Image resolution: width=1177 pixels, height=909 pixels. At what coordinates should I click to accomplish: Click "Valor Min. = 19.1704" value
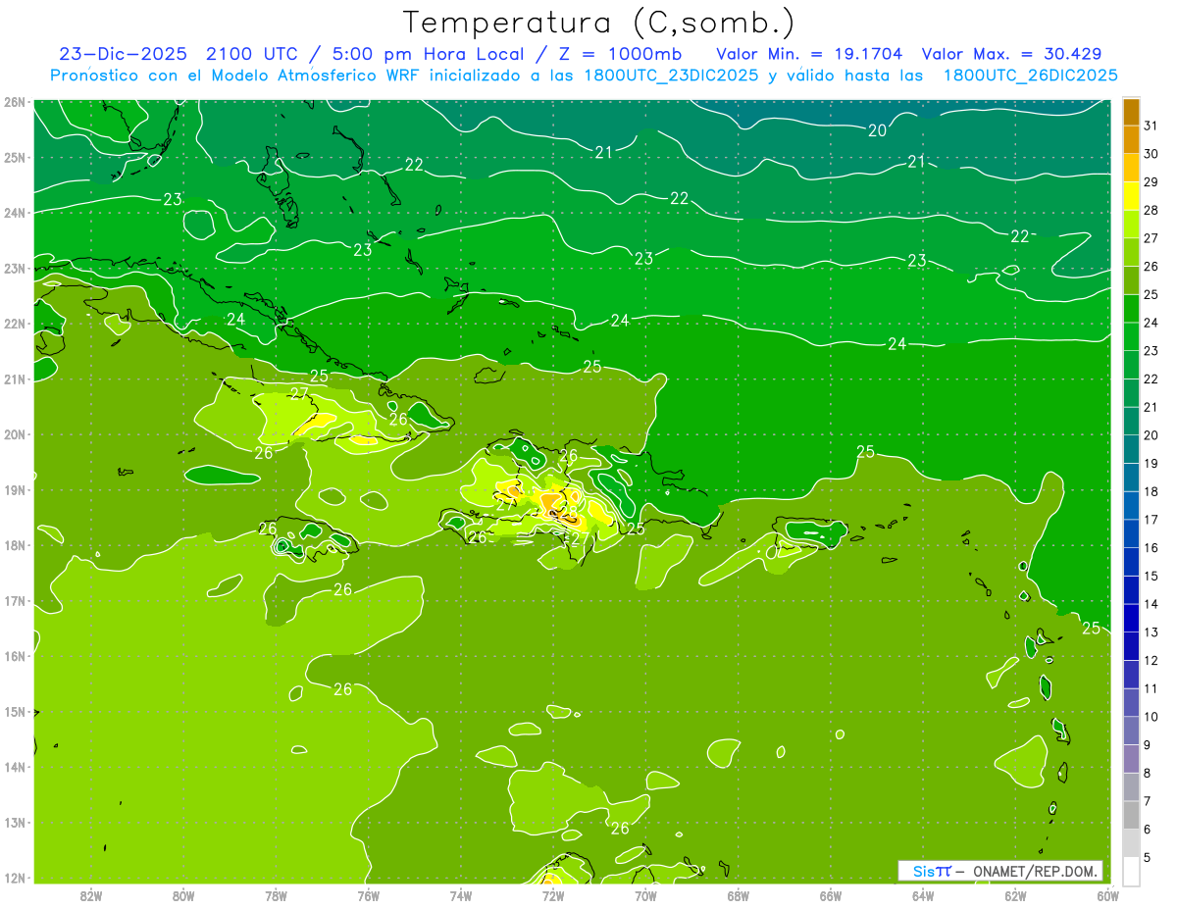(809, 53)
